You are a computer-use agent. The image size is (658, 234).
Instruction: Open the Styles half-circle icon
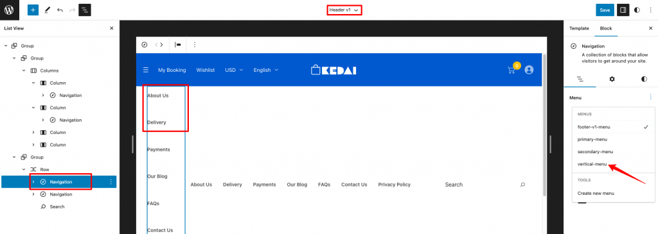[637, 10]
